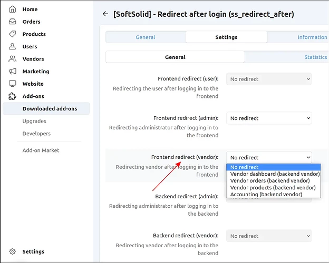Open the Developers submenu item
Screen dimensions: 329x263
[36, 134]
